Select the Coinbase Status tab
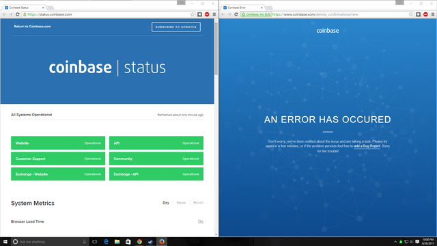The width and height of the screenshot is (437, 246). click(25, 8)
